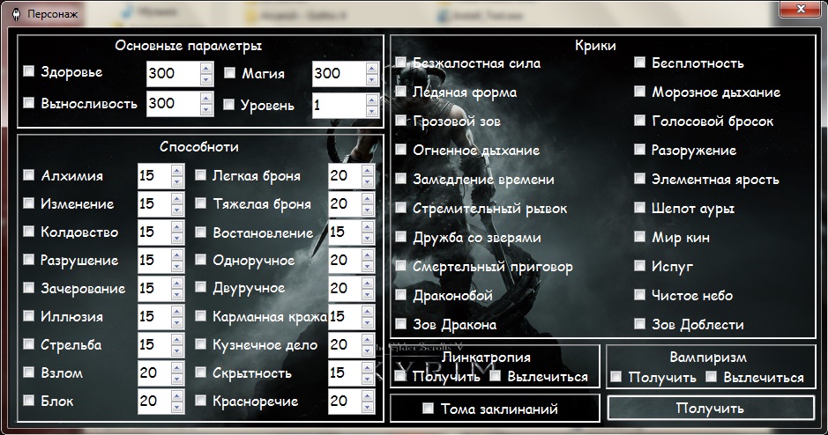828x435 pixels.
Task: Increase the Уровень value with up arrow
Action: point(372,100)
